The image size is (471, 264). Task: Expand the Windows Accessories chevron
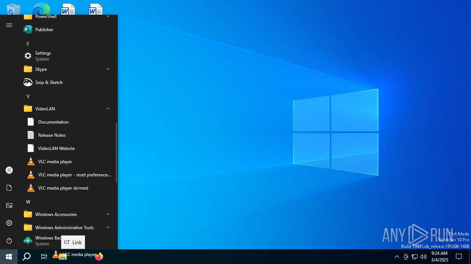tap(108, 214)
